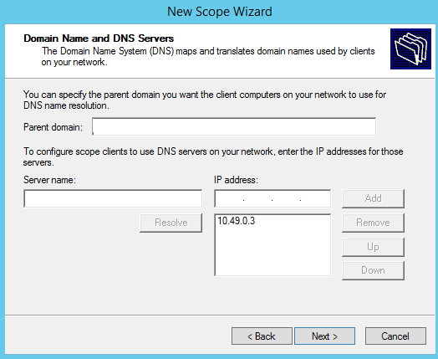This screenshot has height=359, width=438.
Task: Go to previous page with Back button
Action: (262, 336)
